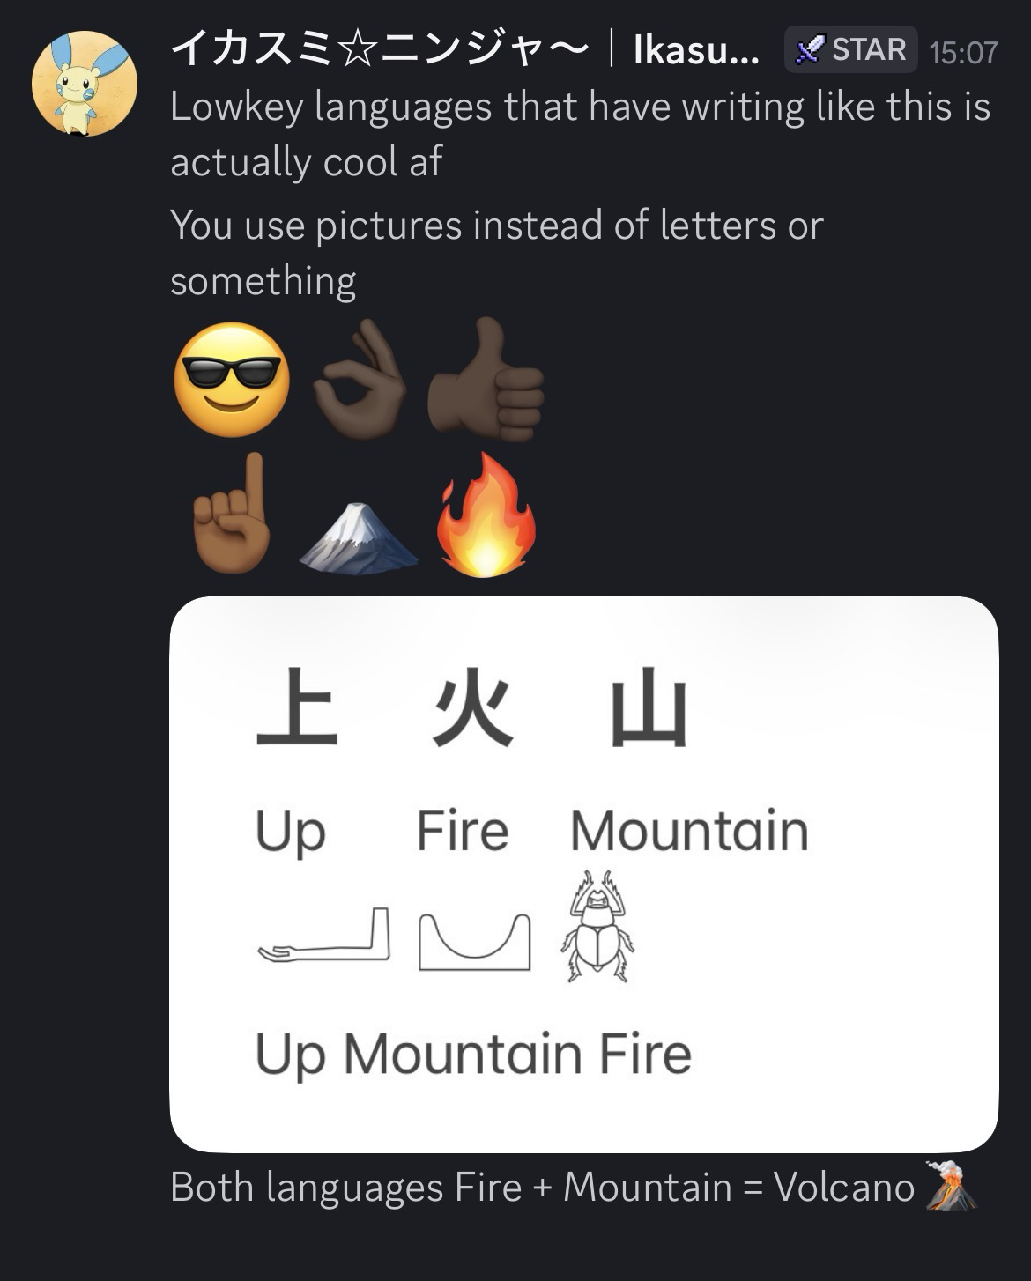Click the 15:07 message timestamp
The height and width of the screenshot is (1281, 1031).
pyautogui.click(x=963, y=52)
